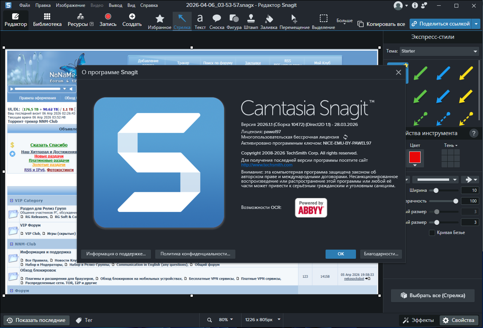Click Информация о поддержке button
This screenshot has height=328, width=483.
click(x=116, y=254)
